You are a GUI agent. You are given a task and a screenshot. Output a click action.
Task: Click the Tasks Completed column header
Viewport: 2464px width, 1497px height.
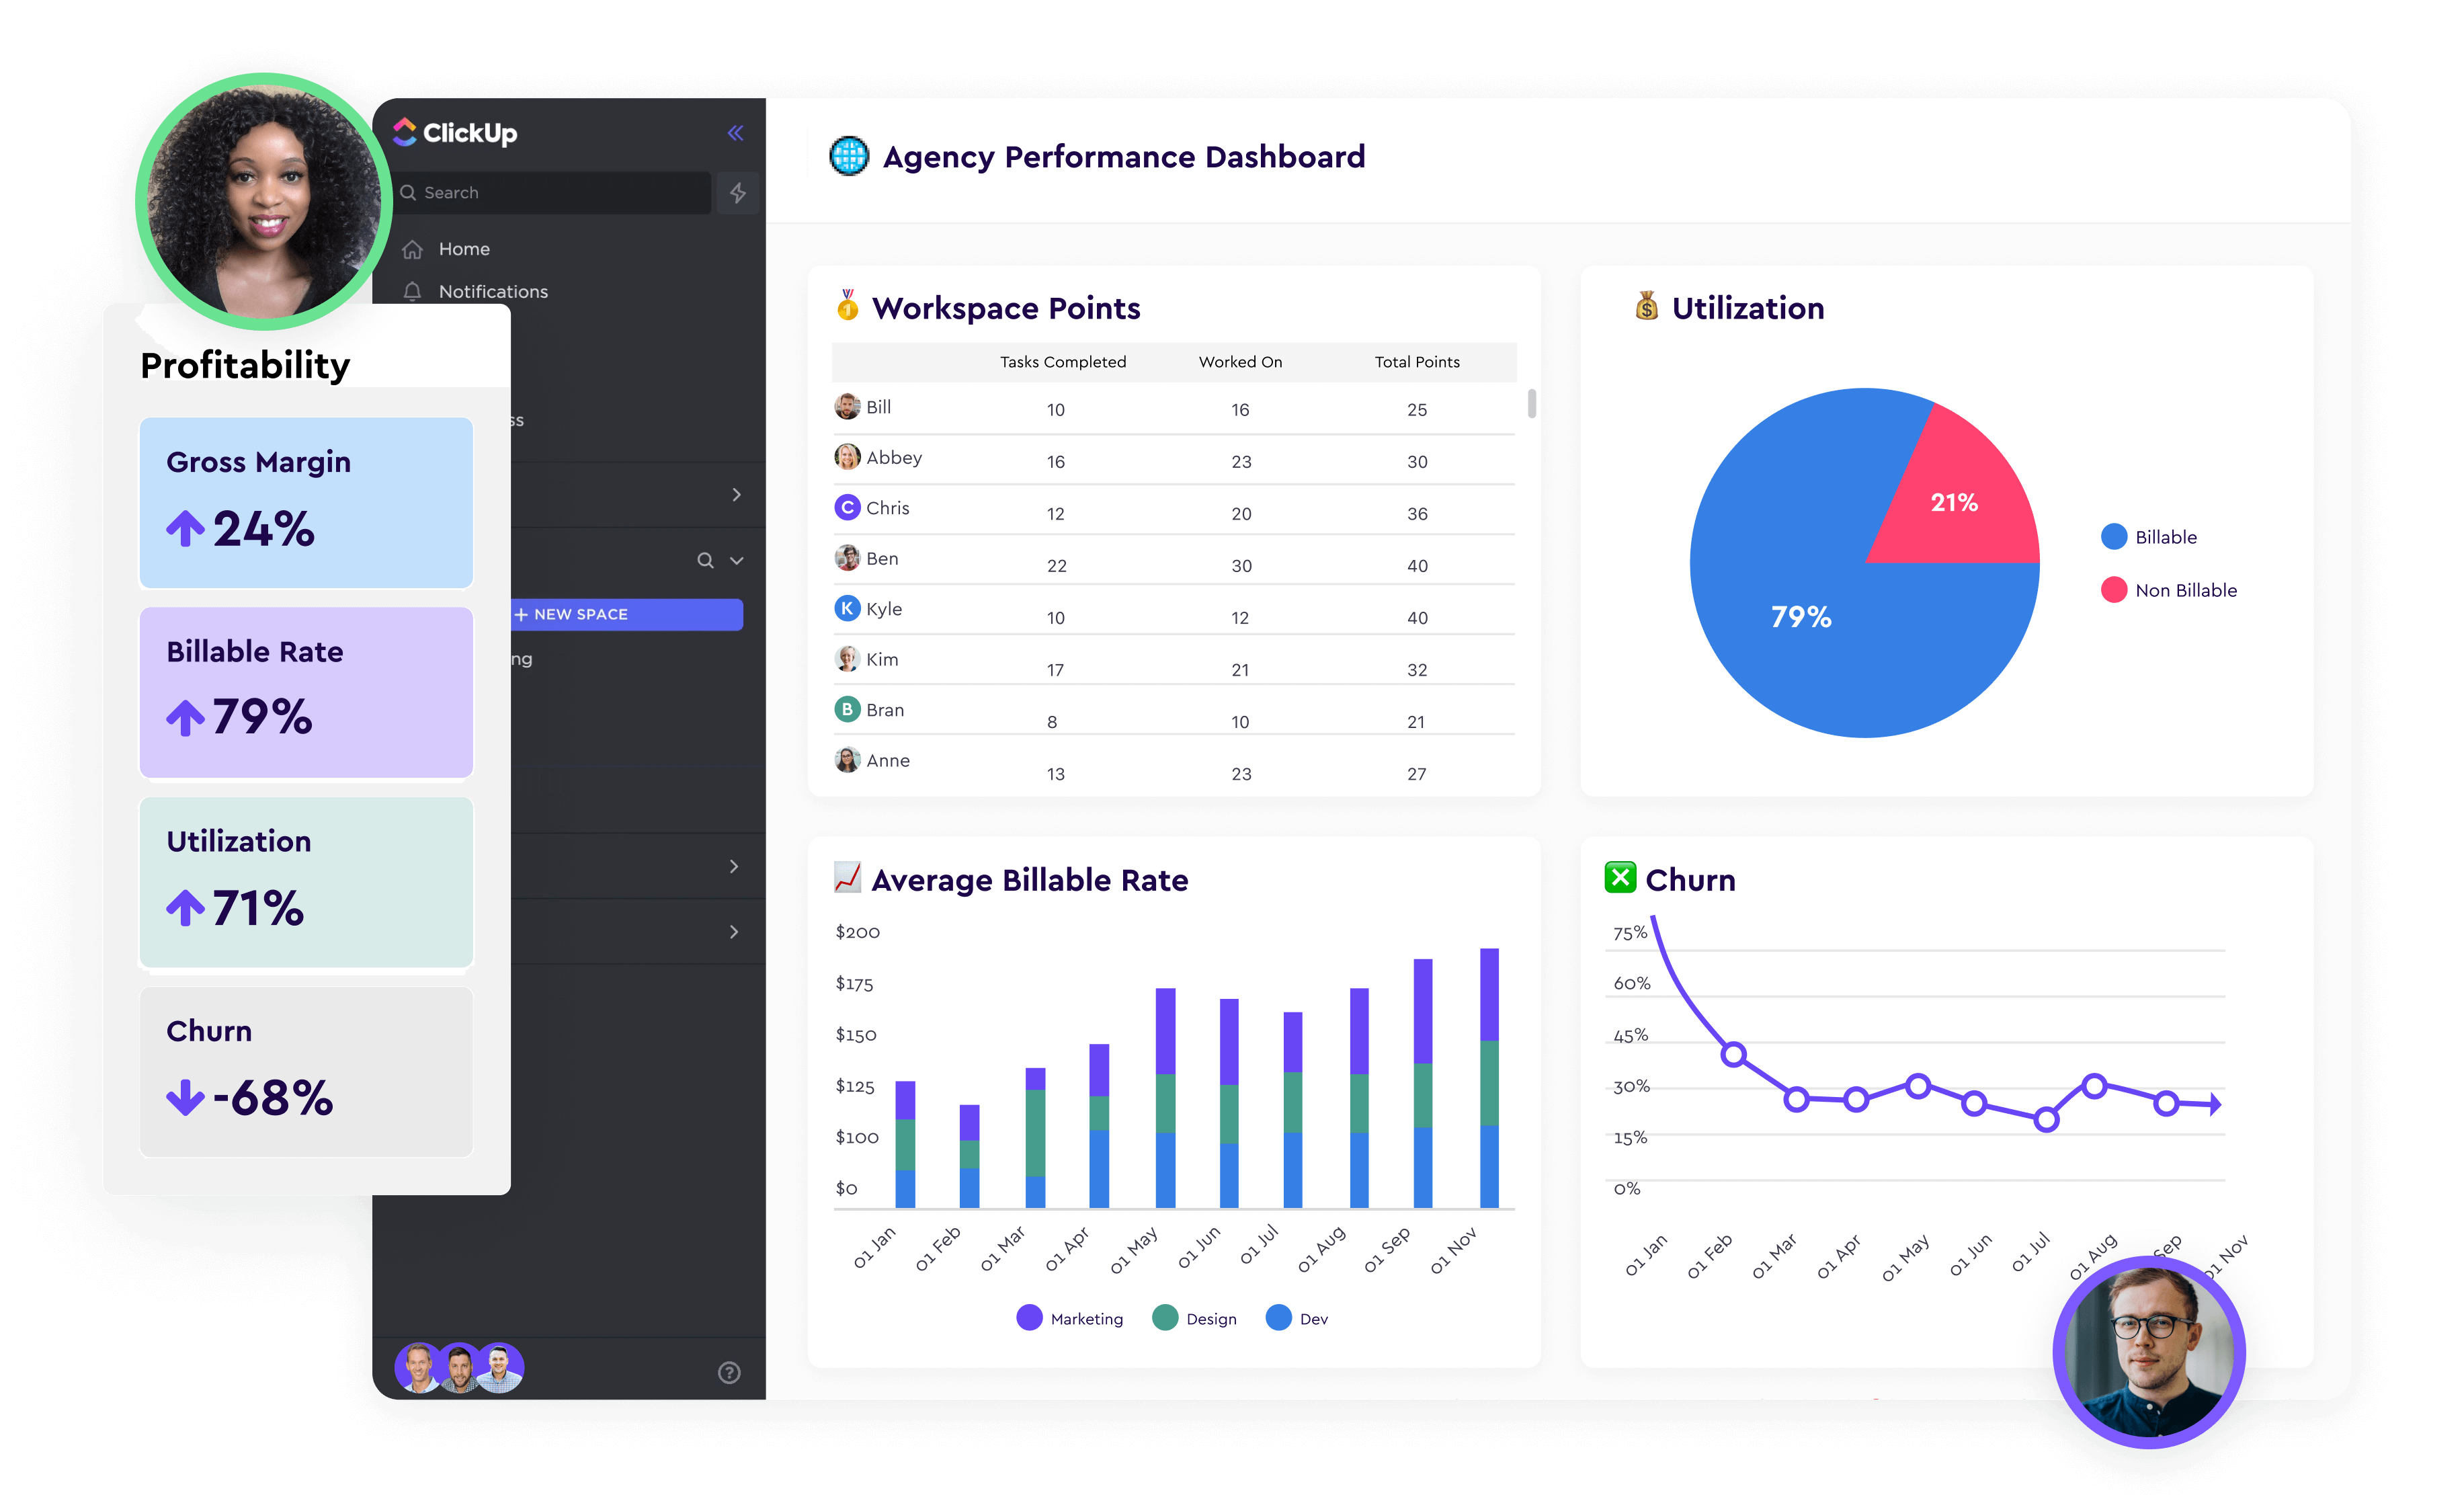tap(1063, 362)
